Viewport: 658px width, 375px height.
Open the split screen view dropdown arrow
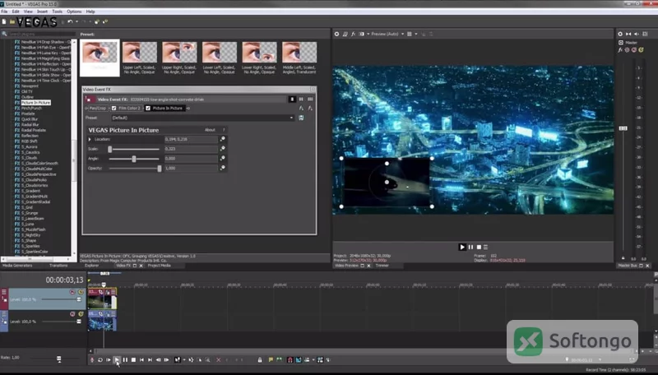coord(368,34)
